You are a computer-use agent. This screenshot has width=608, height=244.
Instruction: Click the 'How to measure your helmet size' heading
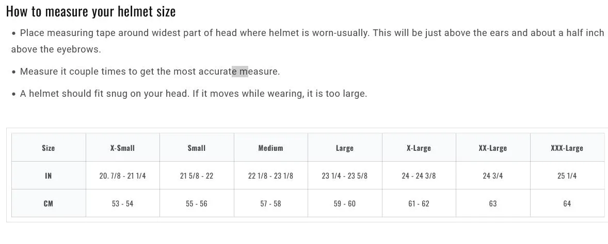(x=91, y=12)
